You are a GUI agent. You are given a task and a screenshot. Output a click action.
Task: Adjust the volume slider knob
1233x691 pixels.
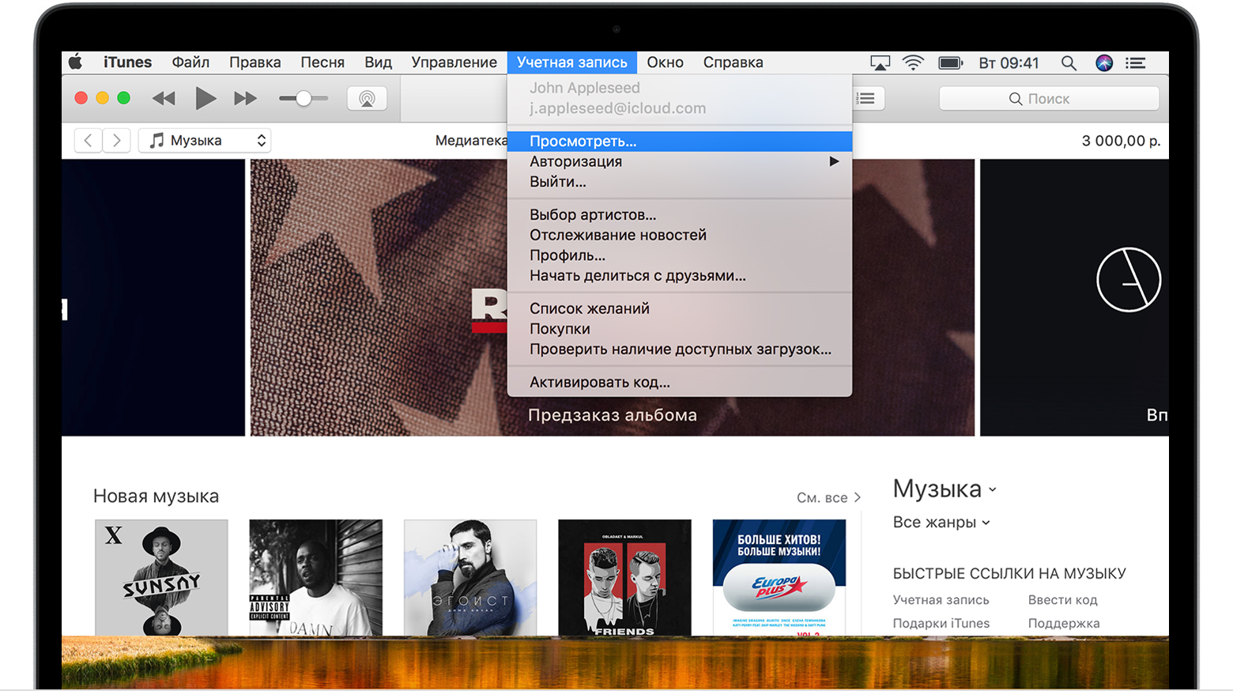(304, 99)
